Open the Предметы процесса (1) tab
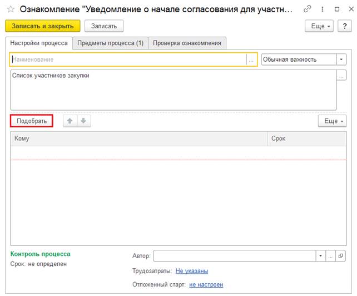Viewport: 357px width, 296px height. click(x=111, y=43)
